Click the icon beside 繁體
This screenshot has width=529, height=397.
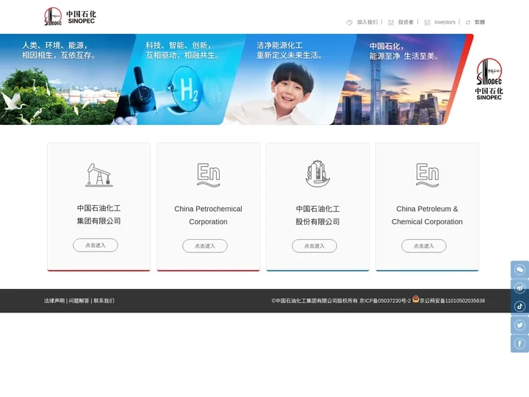pyautogui.click(x=468, y=23)
